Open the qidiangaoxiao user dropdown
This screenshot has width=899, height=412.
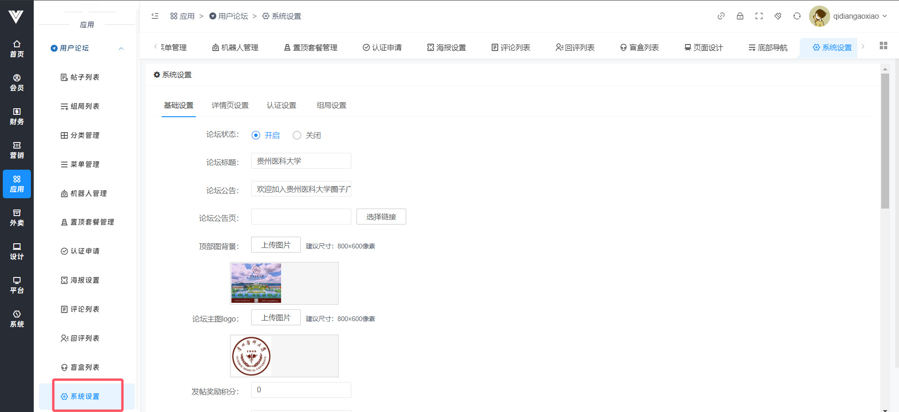coord(848,16)
